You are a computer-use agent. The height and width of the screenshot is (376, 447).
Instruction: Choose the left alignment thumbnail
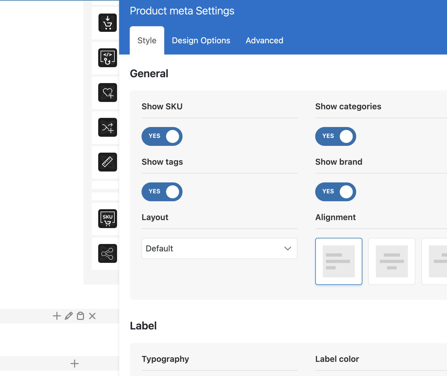(x=339, y=261)
